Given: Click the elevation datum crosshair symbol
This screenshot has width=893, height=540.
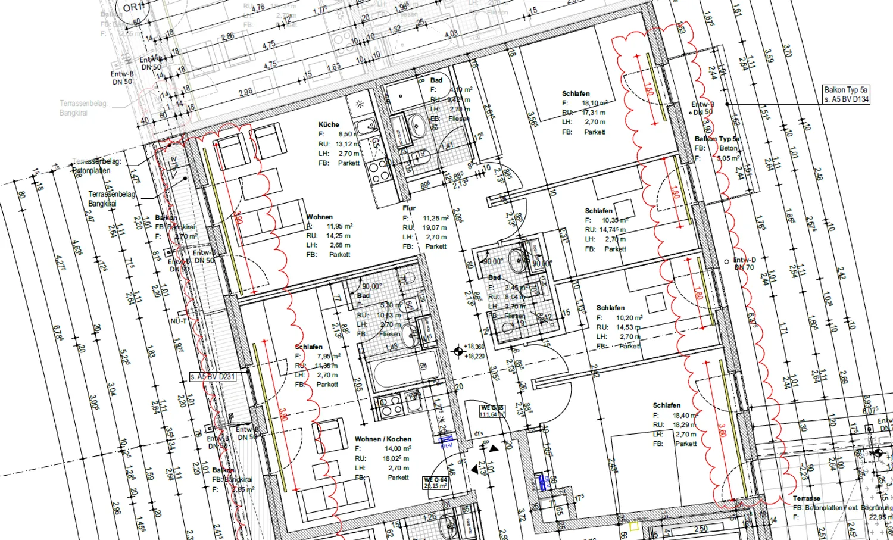Looking at the screenshot, I should coord(458,351).
